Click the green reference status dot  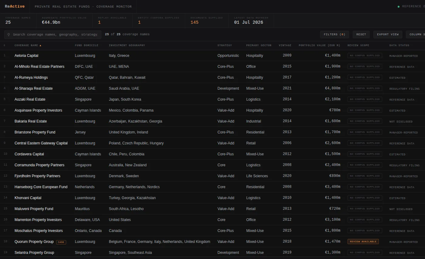coord(399,6)
